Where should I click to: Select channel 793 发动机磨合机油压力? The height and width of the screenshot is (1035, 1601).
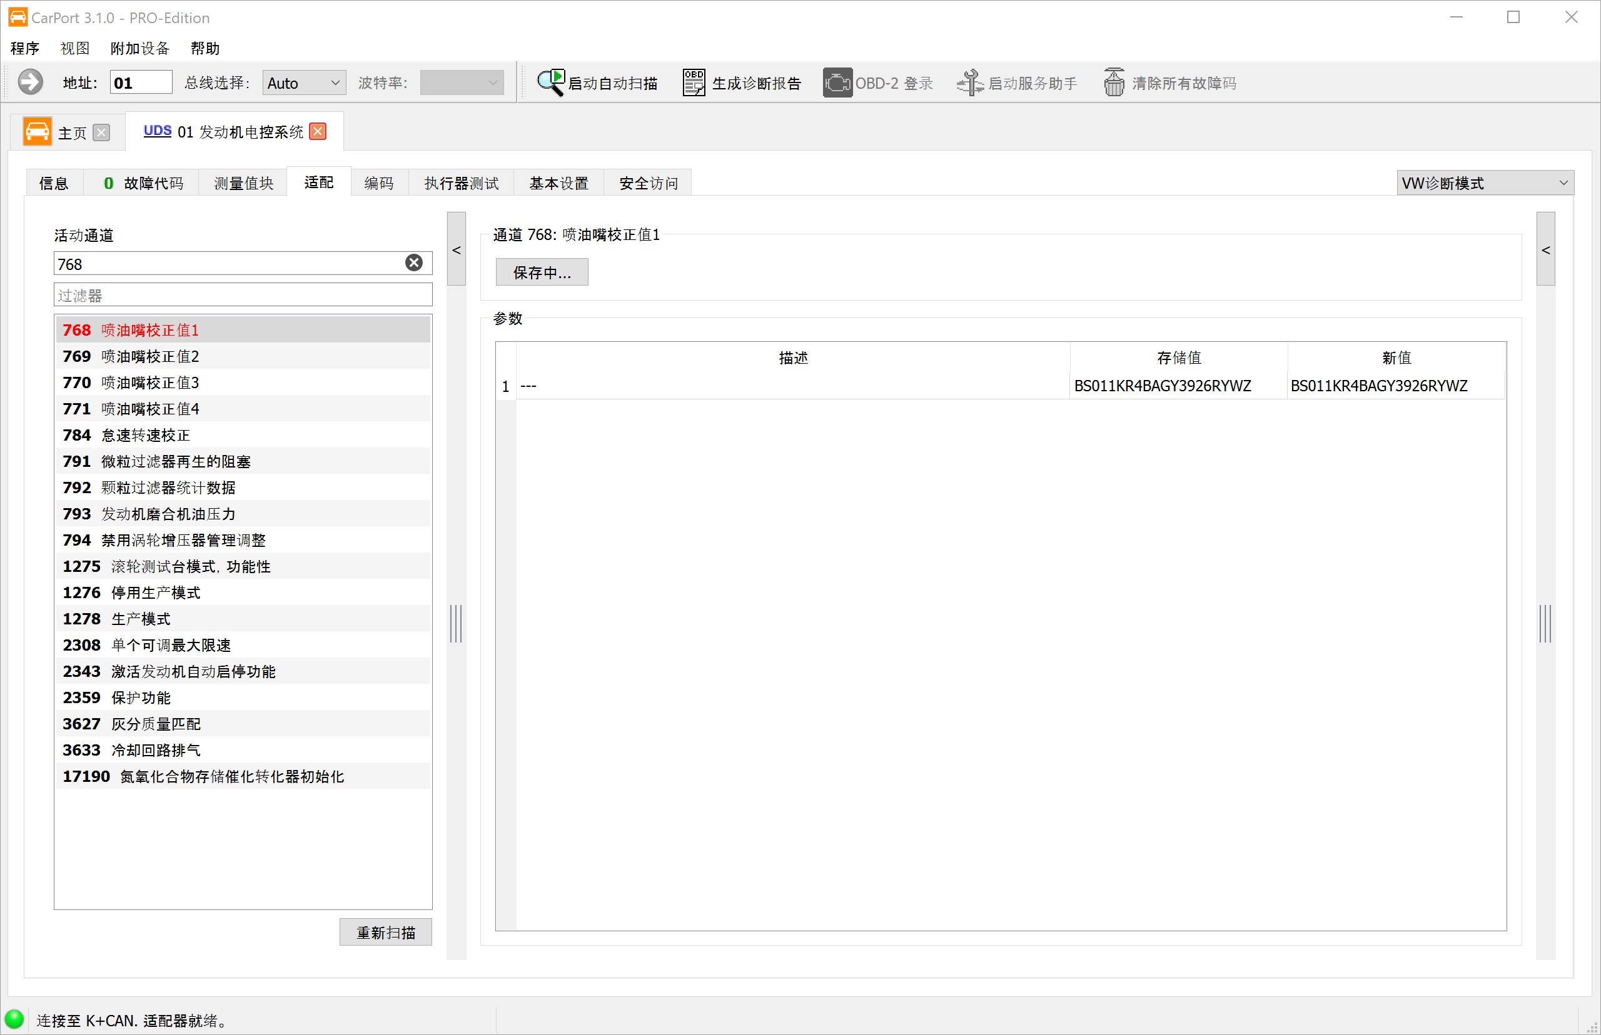[243, 512]
